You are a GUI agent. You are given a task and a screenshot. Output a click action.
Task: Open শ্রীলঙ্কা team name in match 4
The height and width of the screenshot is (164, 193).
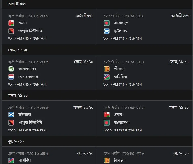point(119,69)
